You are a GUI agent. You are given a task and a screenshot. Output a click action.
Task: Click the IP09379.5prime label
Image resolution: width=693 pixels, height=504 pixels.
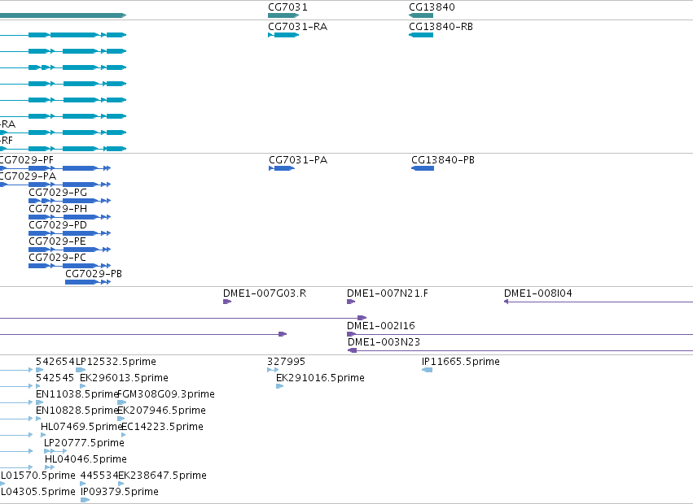(x=120, y=492)
